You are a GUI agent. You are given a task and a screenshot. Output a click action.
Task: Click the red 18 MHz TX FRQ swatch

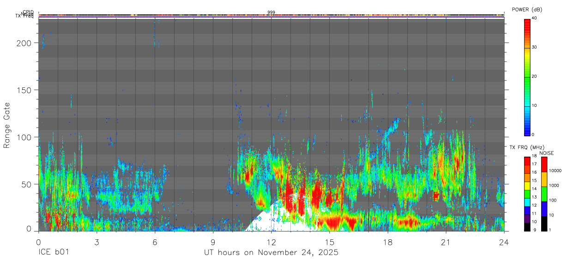[x=527, y=161]
